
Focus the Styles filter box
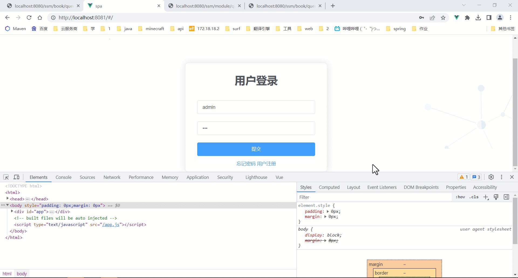pyautogui.click(x=374, y=197)
